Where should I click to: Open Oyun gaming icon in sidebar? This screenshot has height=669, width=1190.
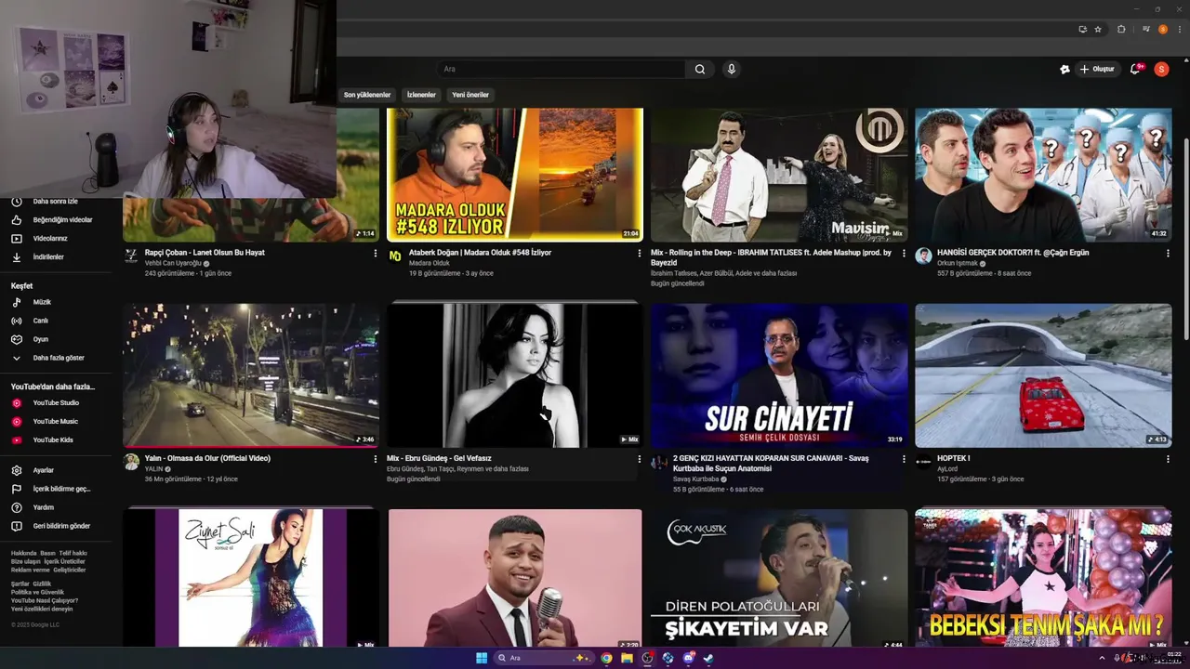click(16, 339)
